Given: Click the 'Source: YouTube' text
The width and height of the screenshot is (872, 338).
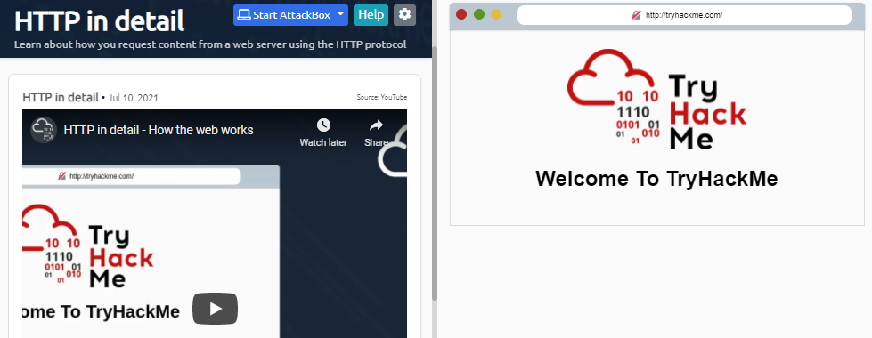Looking at the screenshot, I should click(x=382, y=97).
